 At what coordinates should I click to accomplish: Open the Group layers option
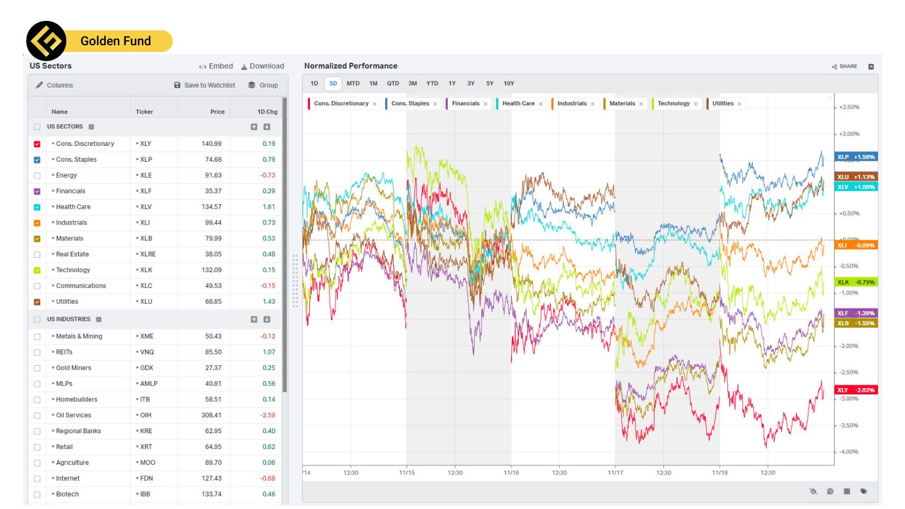point(263,85)
